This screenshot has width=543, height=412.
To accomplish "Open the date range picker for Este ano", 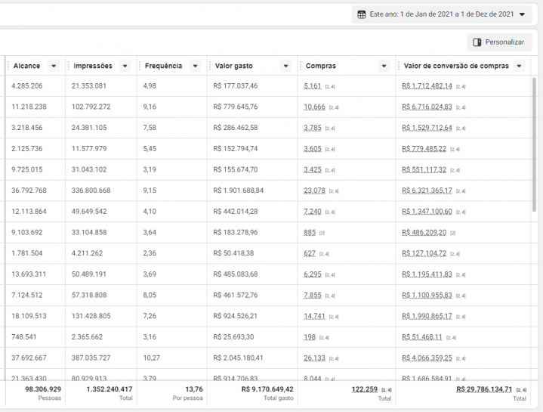I will pyautogui.click(x=442, y=14).
